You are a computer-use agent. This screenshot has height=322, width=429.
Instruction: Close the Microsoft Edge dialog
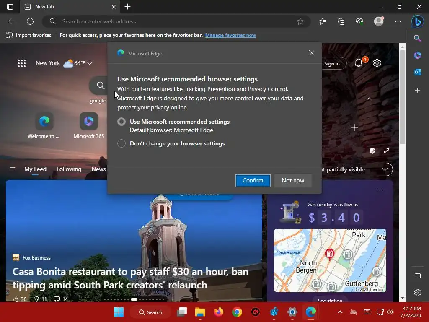(312, 53)
